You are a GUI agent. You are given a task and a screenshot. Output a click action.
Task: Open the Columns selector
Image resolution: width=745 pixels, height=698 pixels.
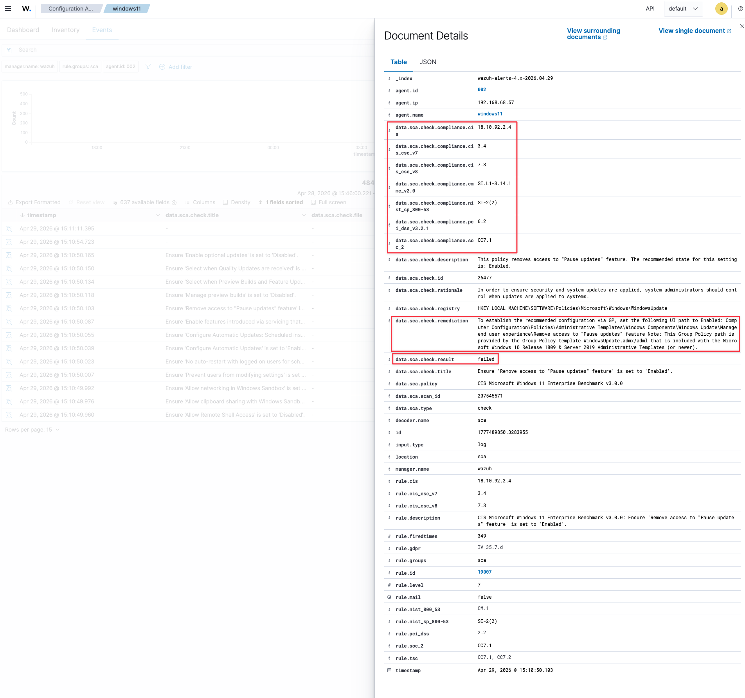(x=200, y=202)
